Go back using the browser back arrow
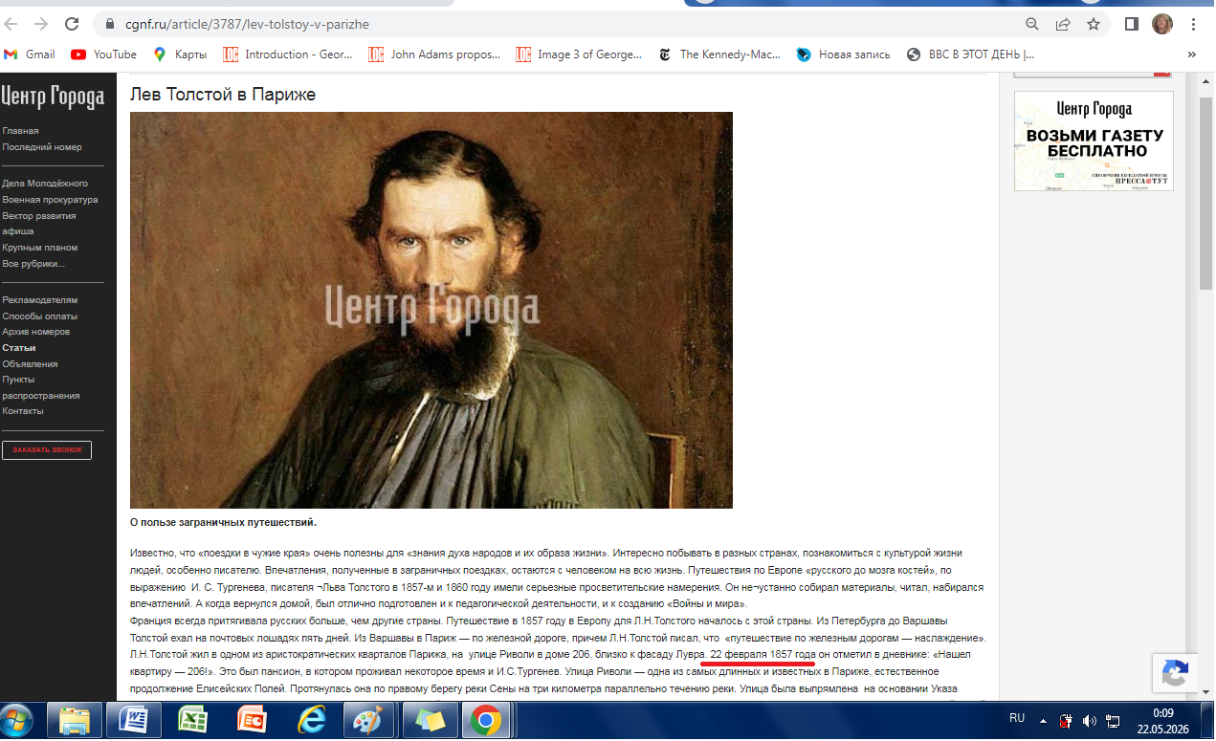Screen dimensions: 1216x741 click(13, 24)
